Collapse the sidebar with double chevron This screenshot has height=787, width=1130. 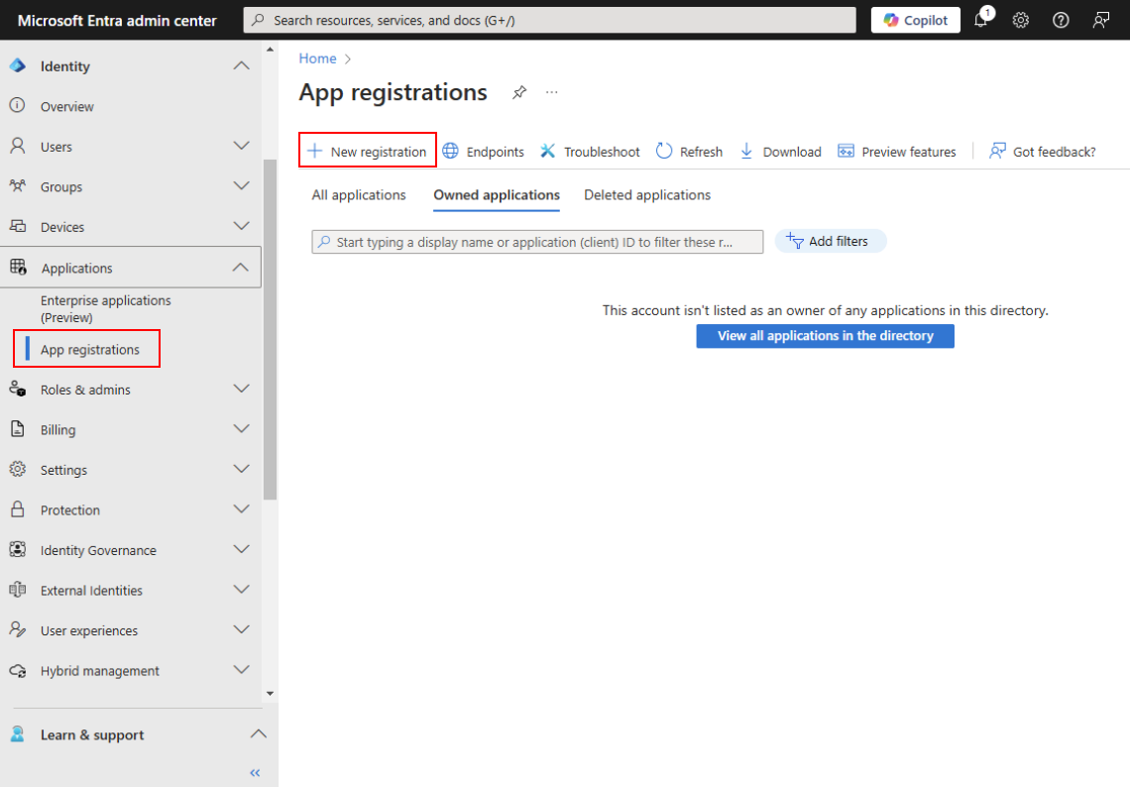pos(255,772)
